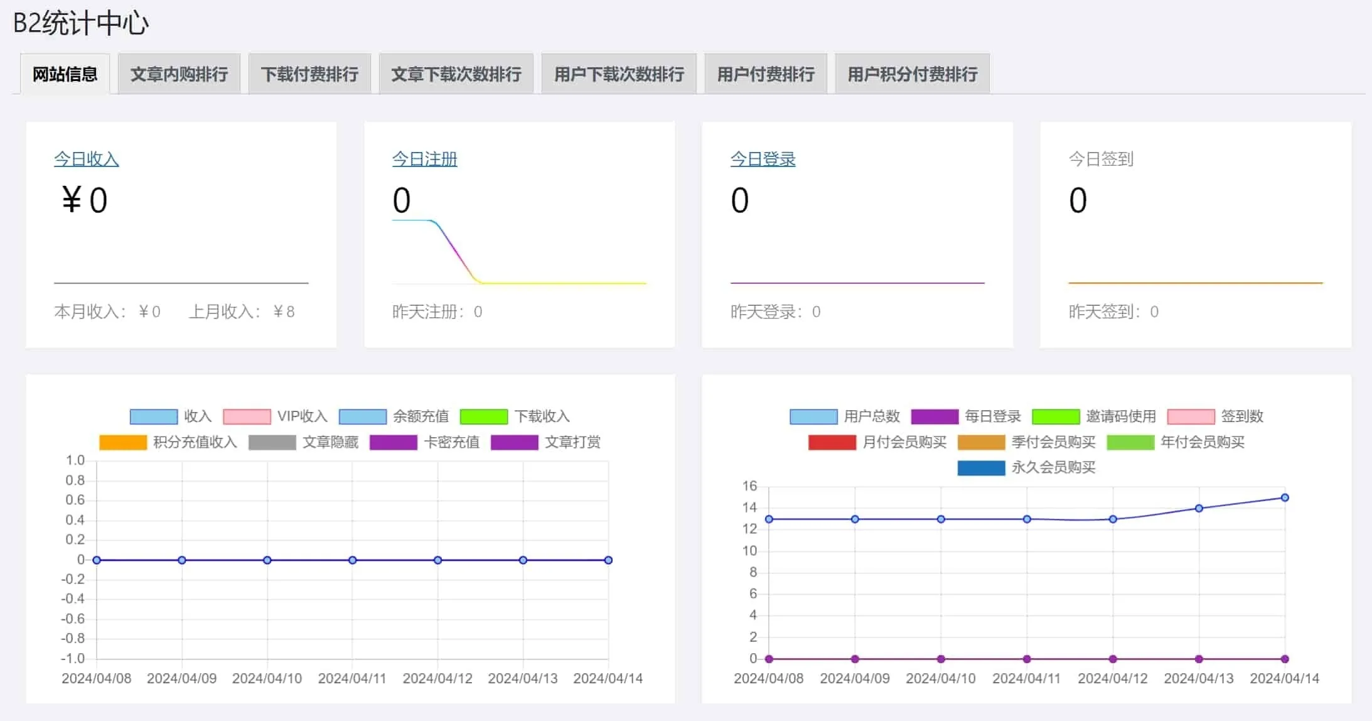Open the 今日注册 link

point(424,159)
